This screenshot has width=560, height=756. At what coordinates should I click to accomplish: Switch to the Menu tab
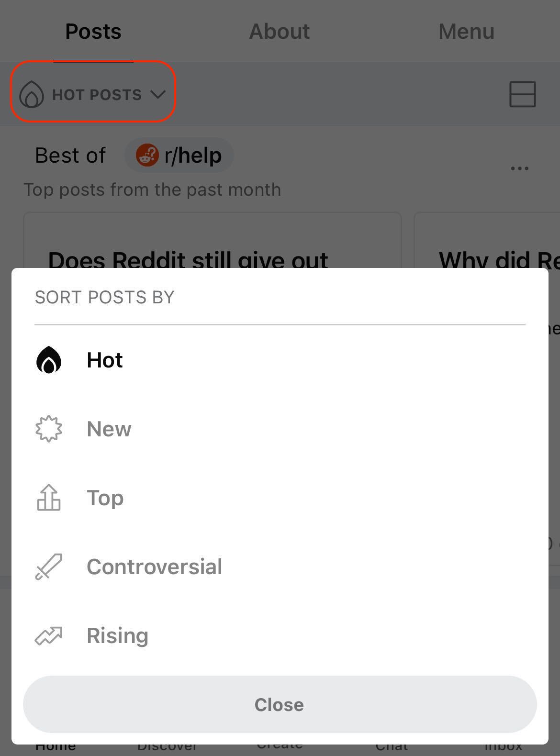466,32
